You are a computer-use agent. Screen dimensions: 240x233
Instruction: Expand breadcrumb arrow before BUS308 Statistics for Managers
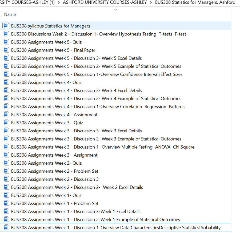151,3
